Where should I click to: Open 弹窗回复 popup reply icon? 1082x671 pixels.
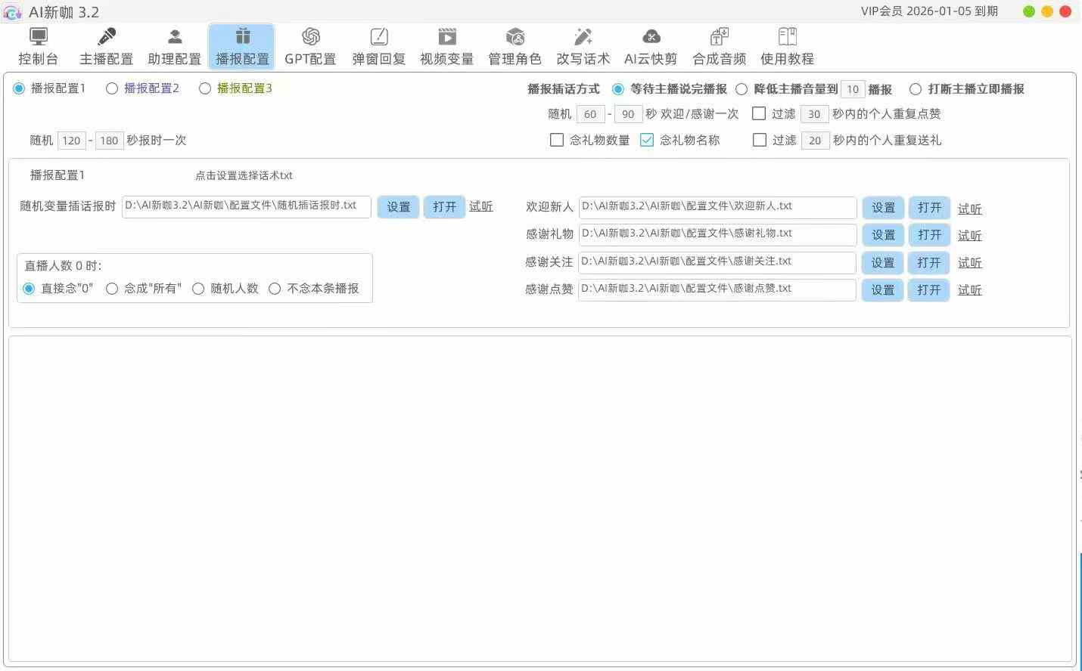379,37
